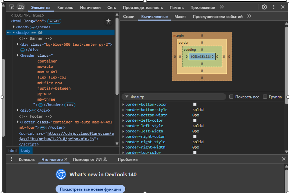Expand the border-bottom-style property

point(123,110)
